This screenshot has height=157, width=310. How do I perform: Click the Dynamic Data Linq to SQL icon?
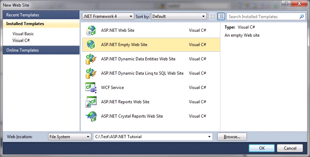91,73
